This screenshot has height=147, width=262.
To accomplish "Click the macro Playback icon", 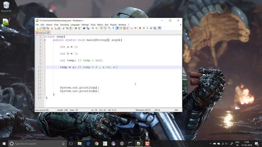I will pyautogui.click(x=147, y=28).
